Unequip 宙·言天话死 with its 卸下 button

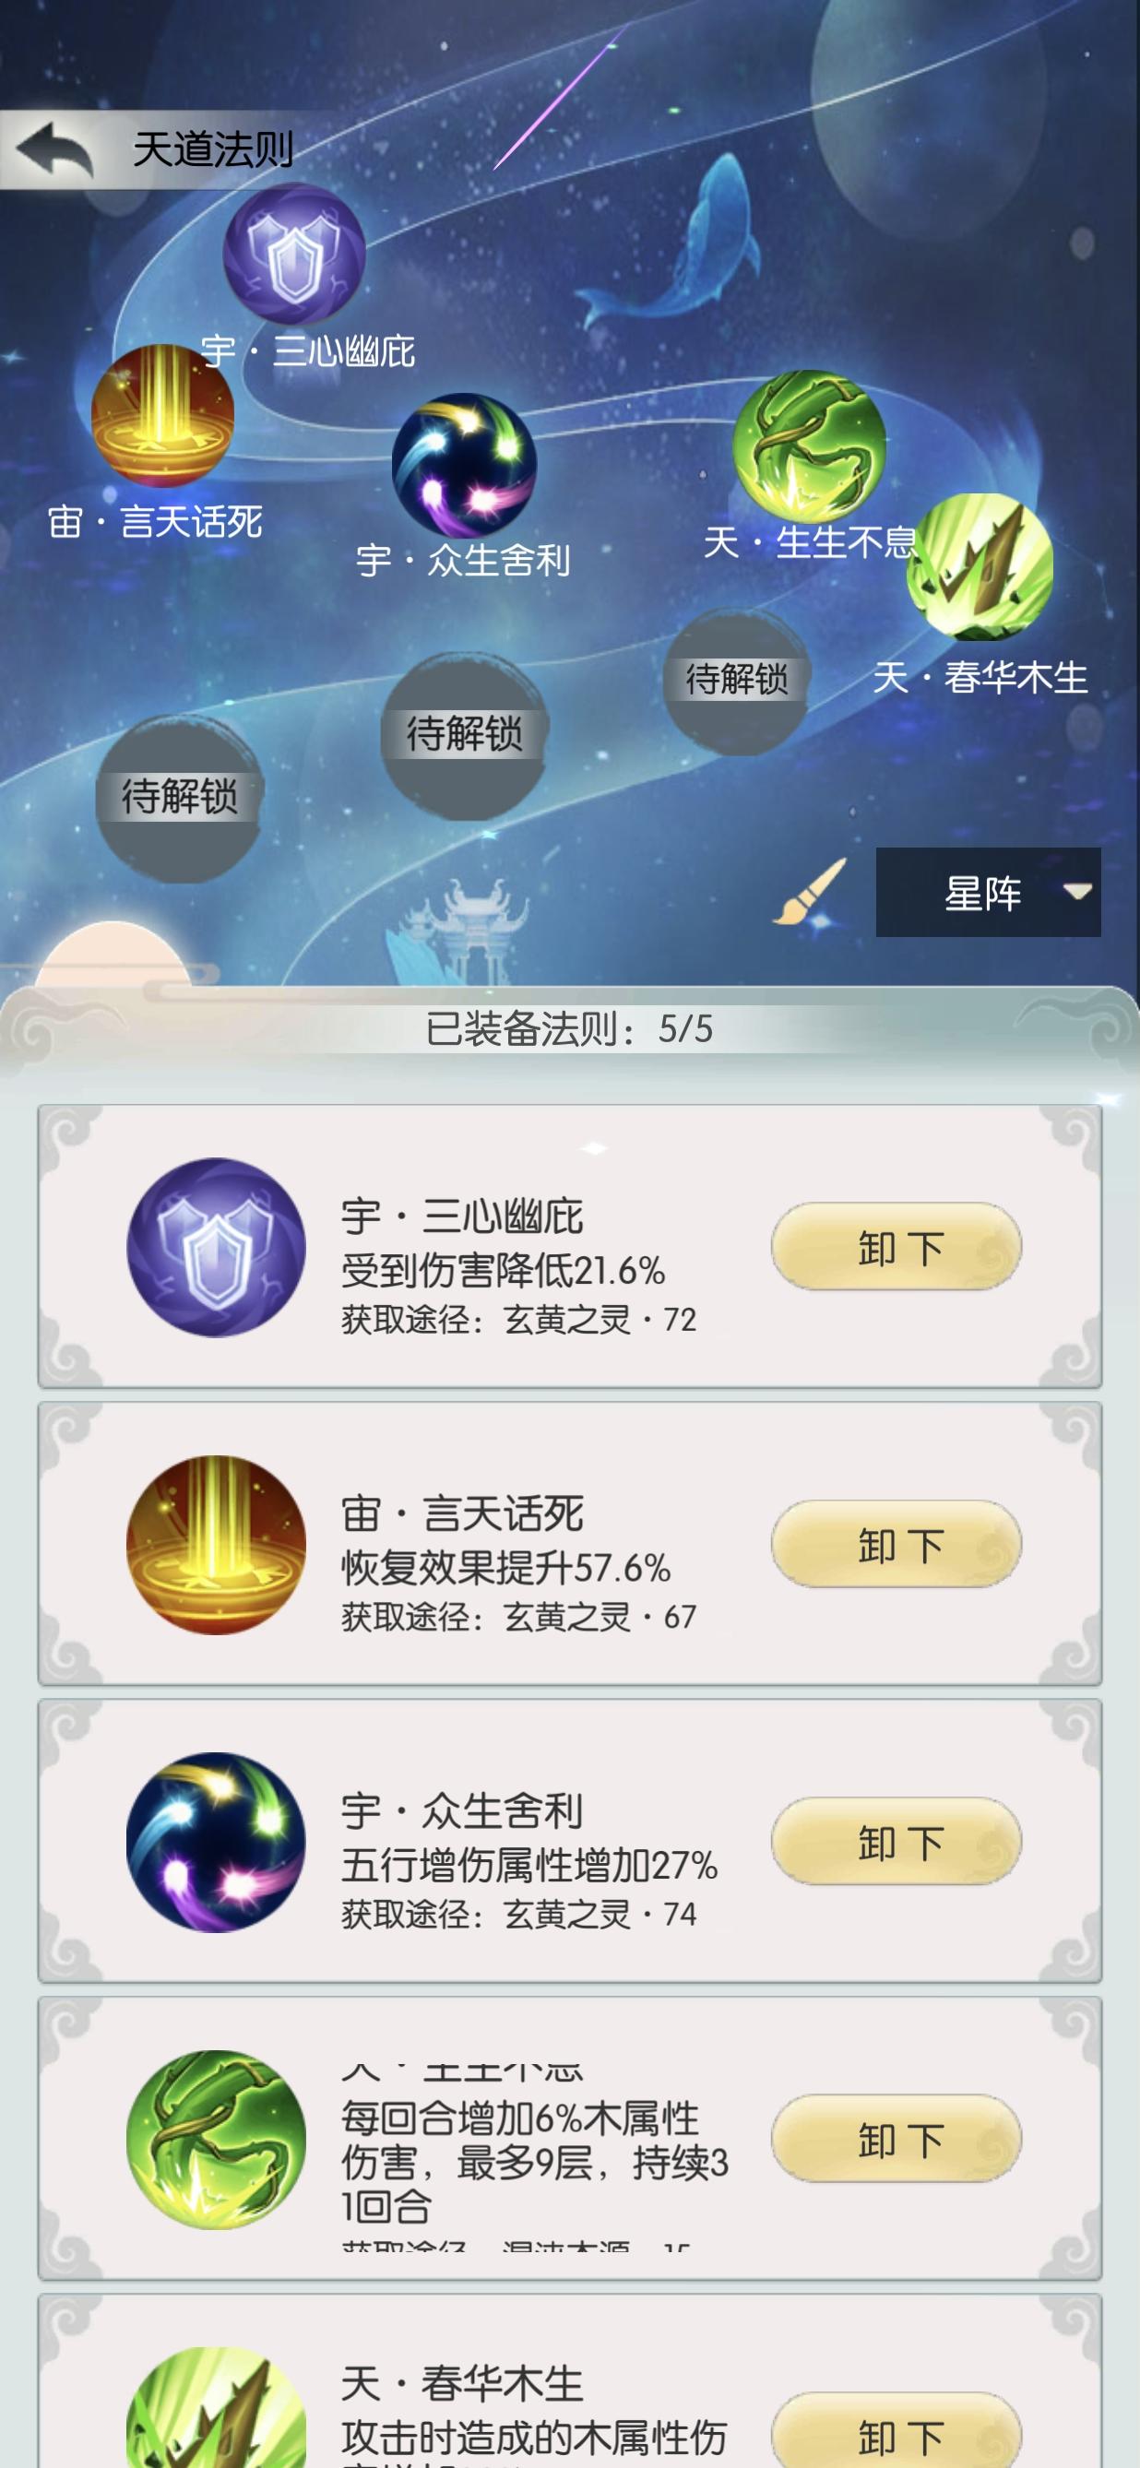[897, 1544]
